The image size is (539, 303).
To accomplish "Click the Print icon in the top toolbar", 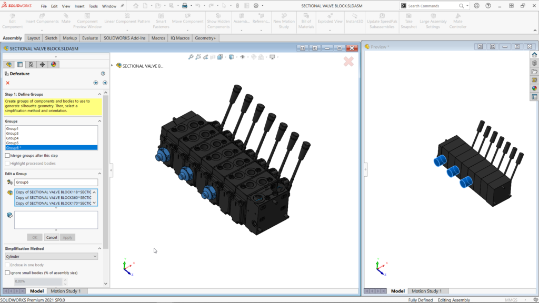I will 185,6.
